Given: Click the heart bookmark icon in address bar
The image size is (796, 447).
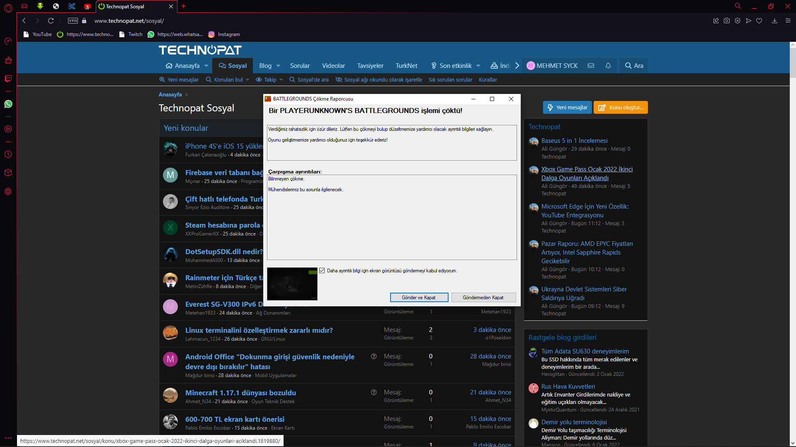Looking at the screenshot, I should 759,21.
